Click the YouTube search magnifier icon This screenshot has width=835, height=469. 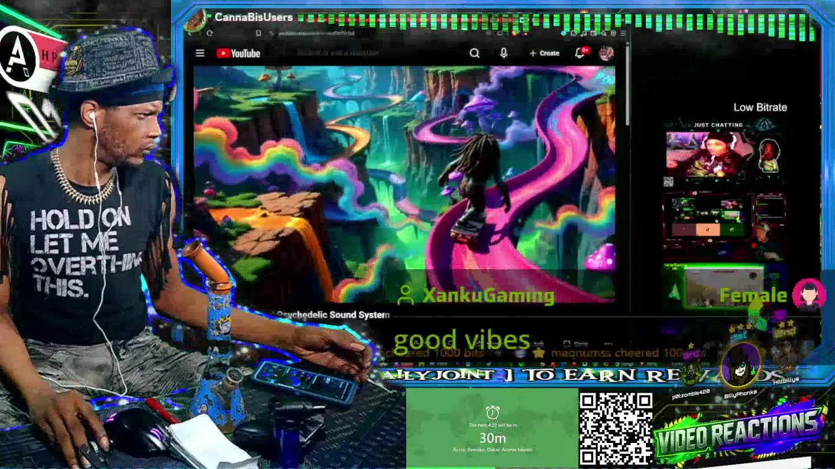click(x=474, y=53)
